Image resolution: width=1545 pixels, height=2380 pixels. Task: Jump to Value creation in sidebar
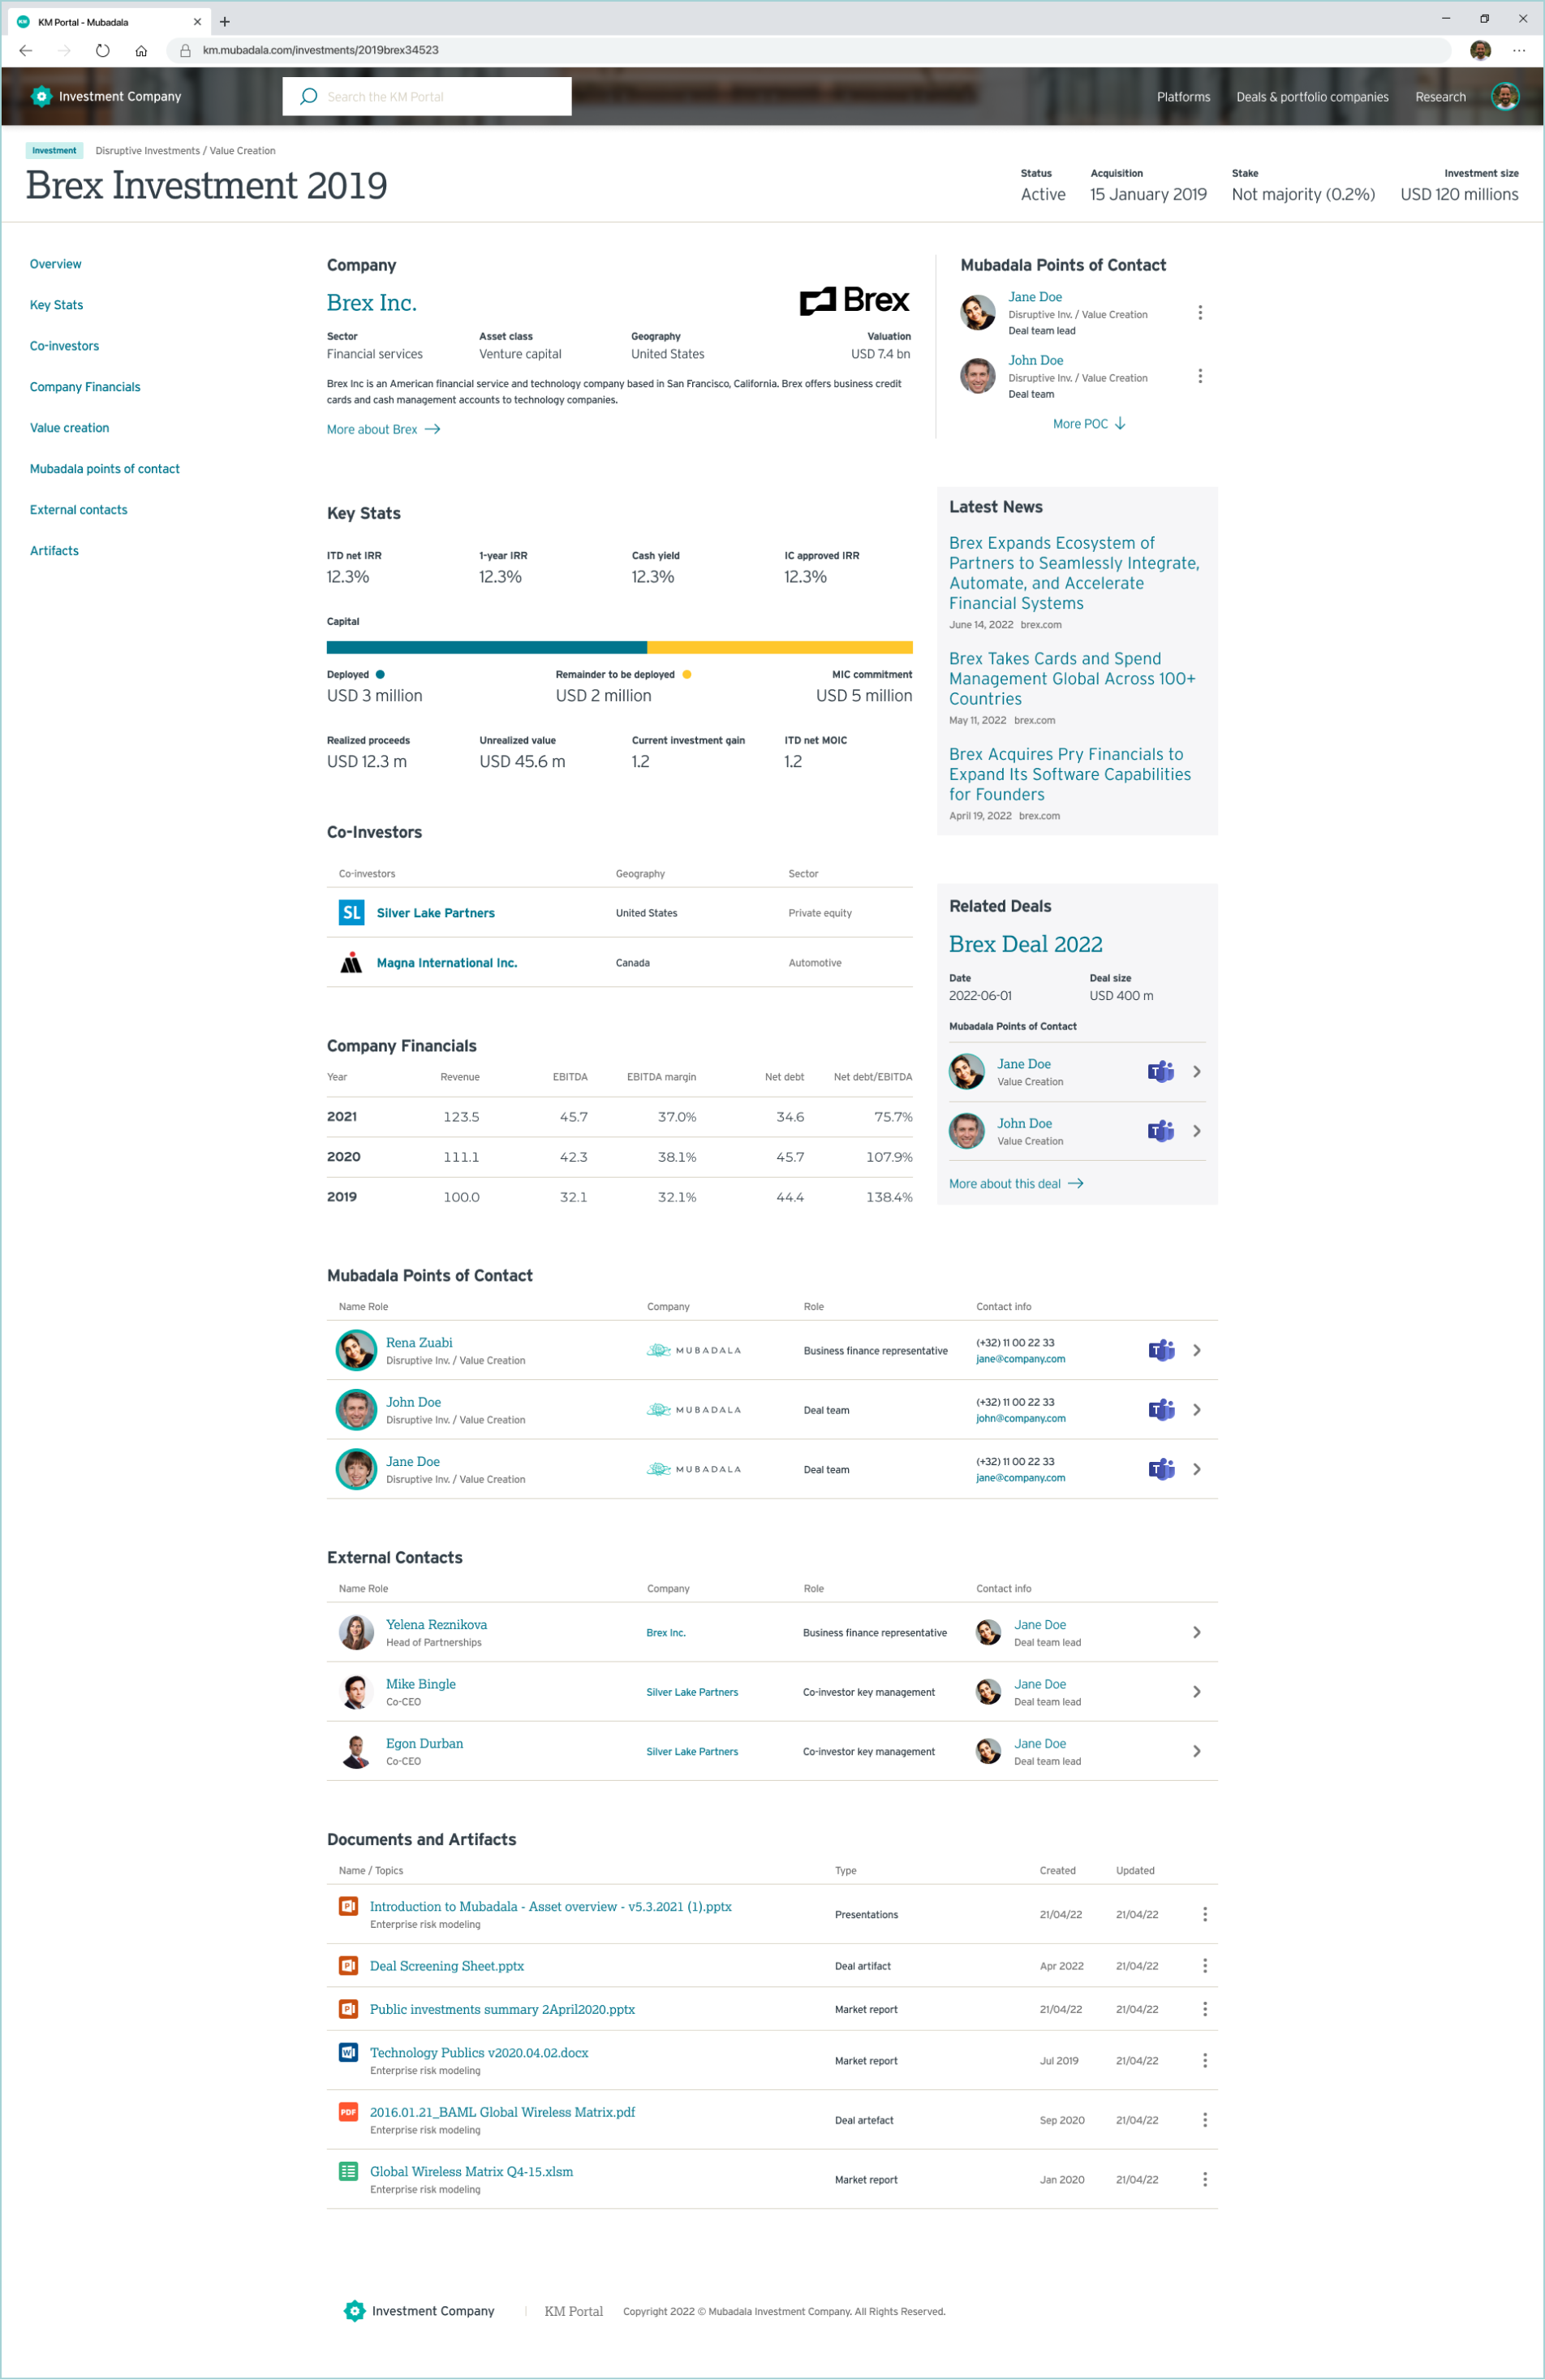click(x=69, y=428)
